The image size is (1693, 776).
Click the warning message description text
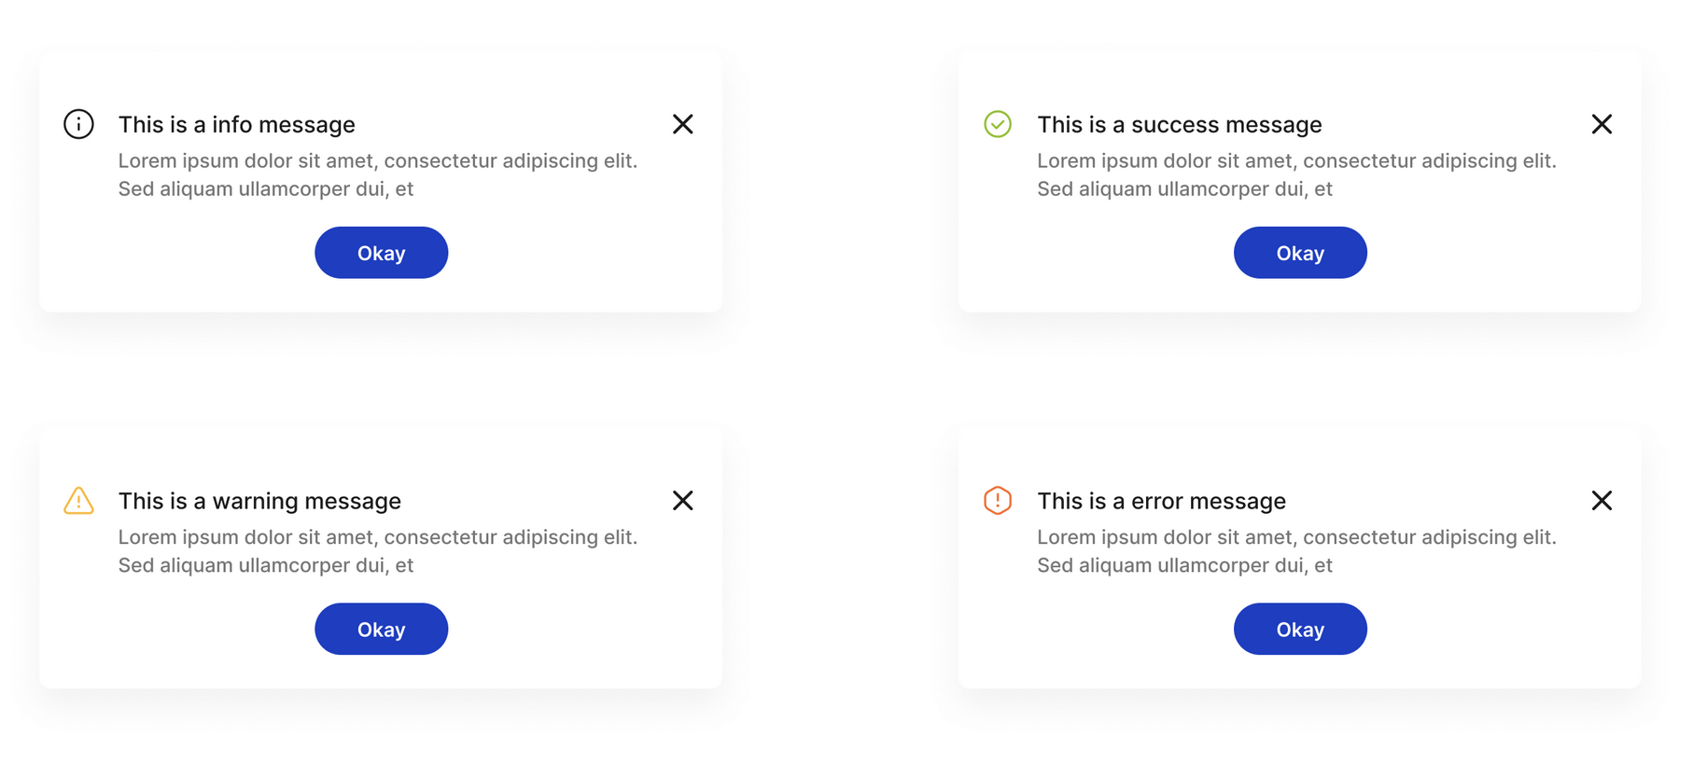pos(378,551)
